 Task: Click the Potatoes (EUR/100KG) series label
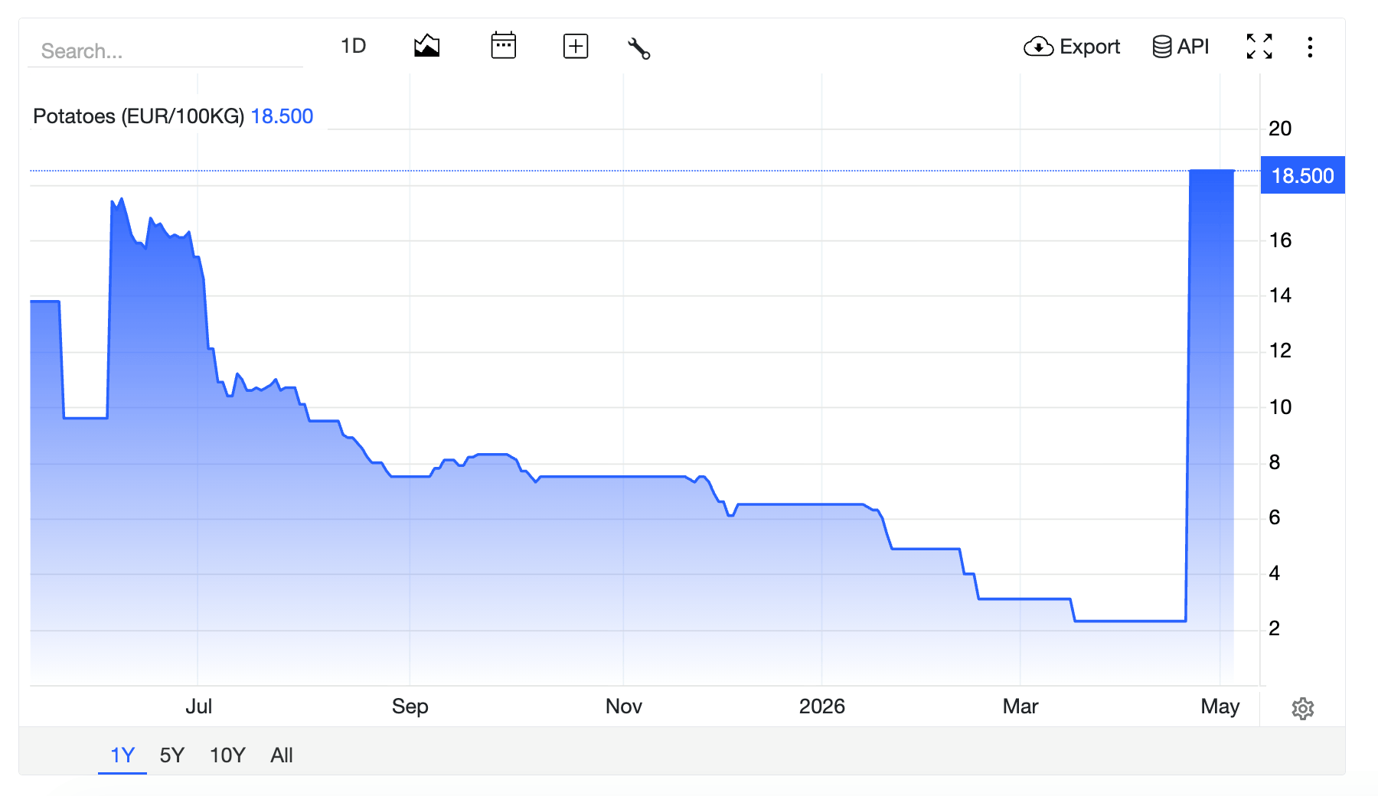coord(139,116)
